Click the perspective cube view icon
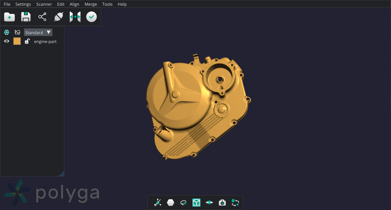This screenshot has height=210, width=391. click(x=196, y=202)
